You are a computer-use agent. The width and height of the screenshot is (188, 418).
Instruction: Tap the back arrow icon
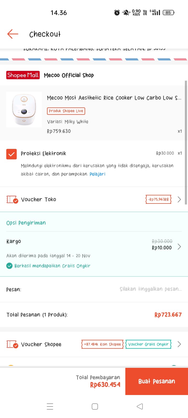click(13, 34)
